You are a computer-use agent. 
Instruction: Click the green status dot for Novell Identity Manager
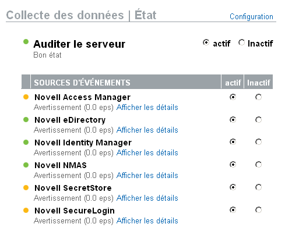26,143
